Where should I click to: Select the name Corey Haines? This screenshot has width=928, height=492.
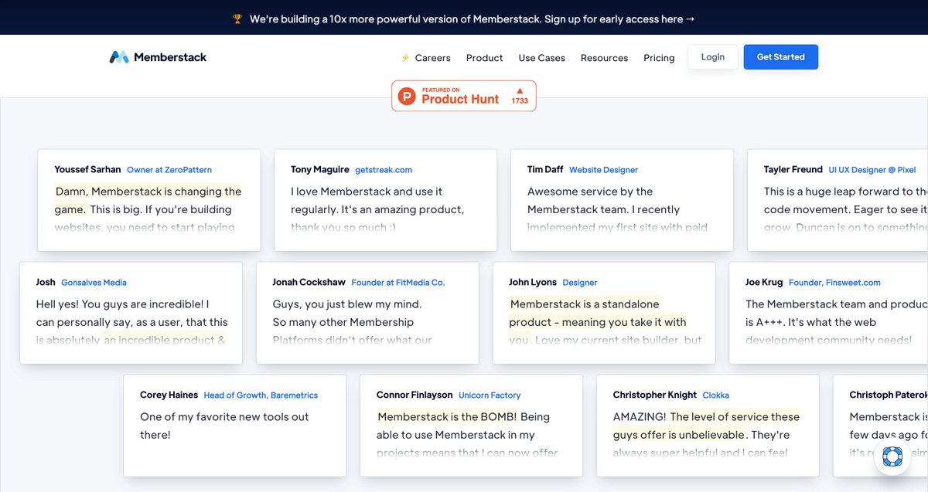(169, 395)
